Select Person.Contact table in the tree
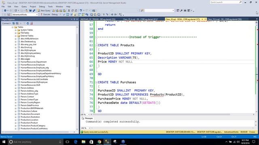The width and height of the screenshot is (259, 145). tap(27, 97)
